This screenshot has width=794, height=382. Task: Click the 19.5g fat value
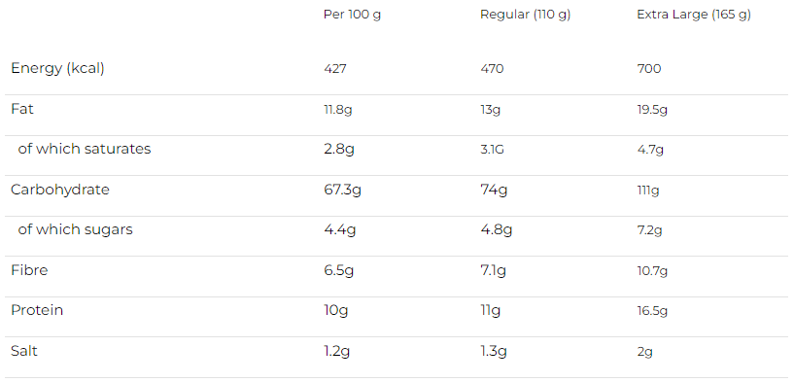tap(652, 110)
